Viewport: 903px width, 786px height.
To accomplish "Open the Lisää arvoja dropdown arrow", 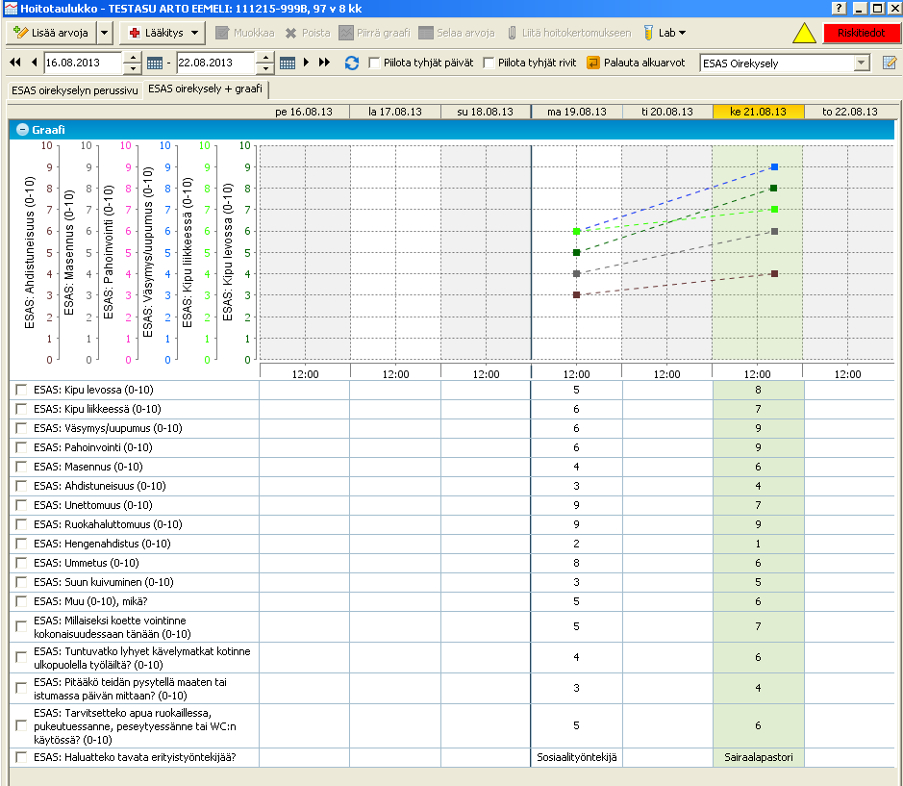I will (104, 33).
